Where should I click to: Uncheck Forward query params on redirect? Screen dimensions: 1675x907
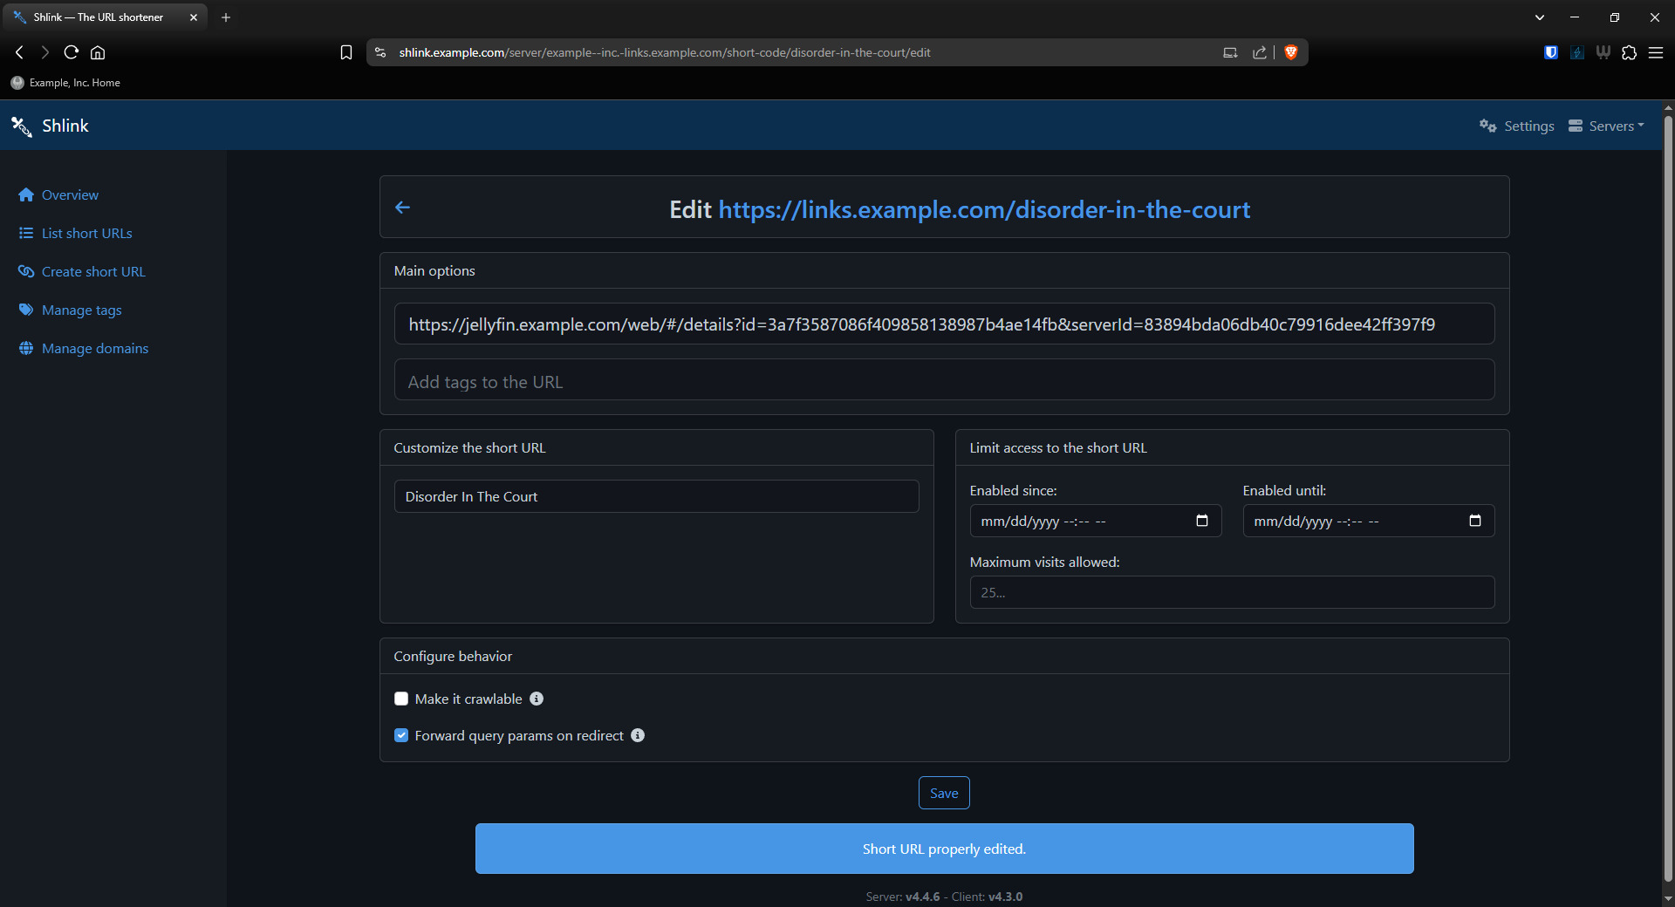pyautogui.click(x=401, y=735)
